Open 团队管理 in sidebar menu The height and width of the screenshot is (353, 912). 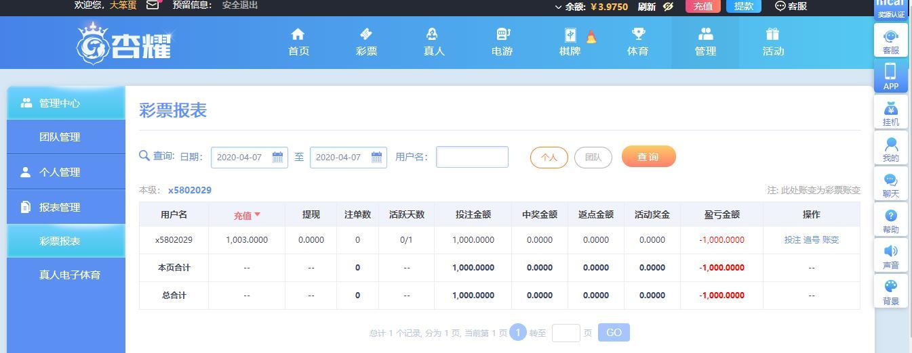(60, 137)
